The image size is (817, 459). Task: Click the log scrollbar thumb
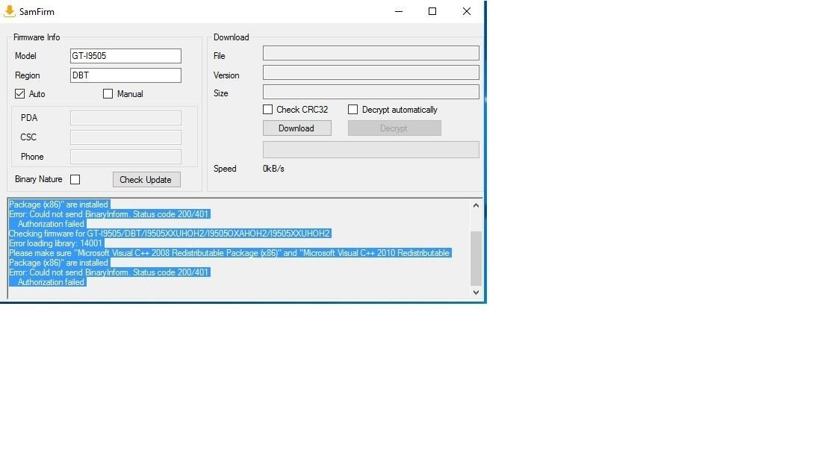[x=476, y=258]
